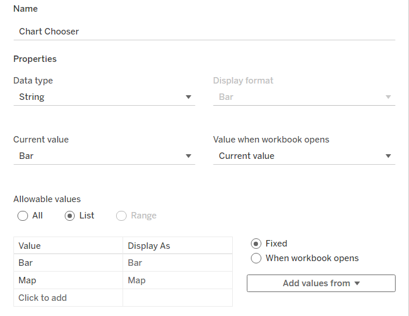Click the Click to add row
The image size is (409, 316).
(68, 298)
